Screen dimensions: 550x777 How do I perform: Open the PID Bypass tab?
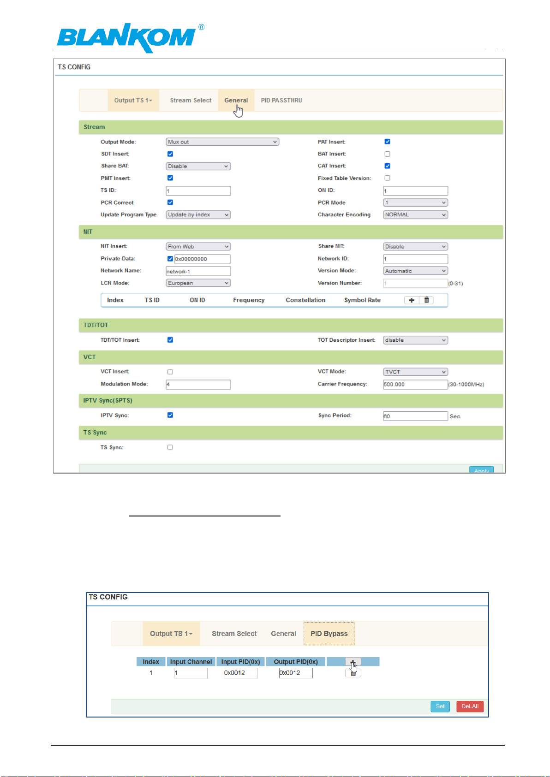[329, 634]
